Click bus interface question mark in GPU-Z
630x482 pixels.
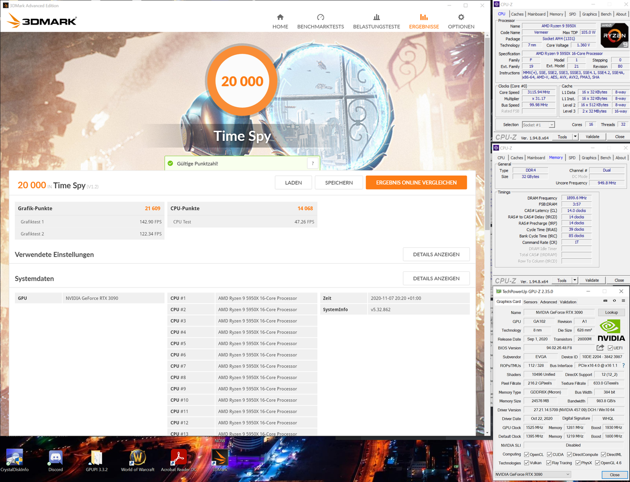point(623,366)
